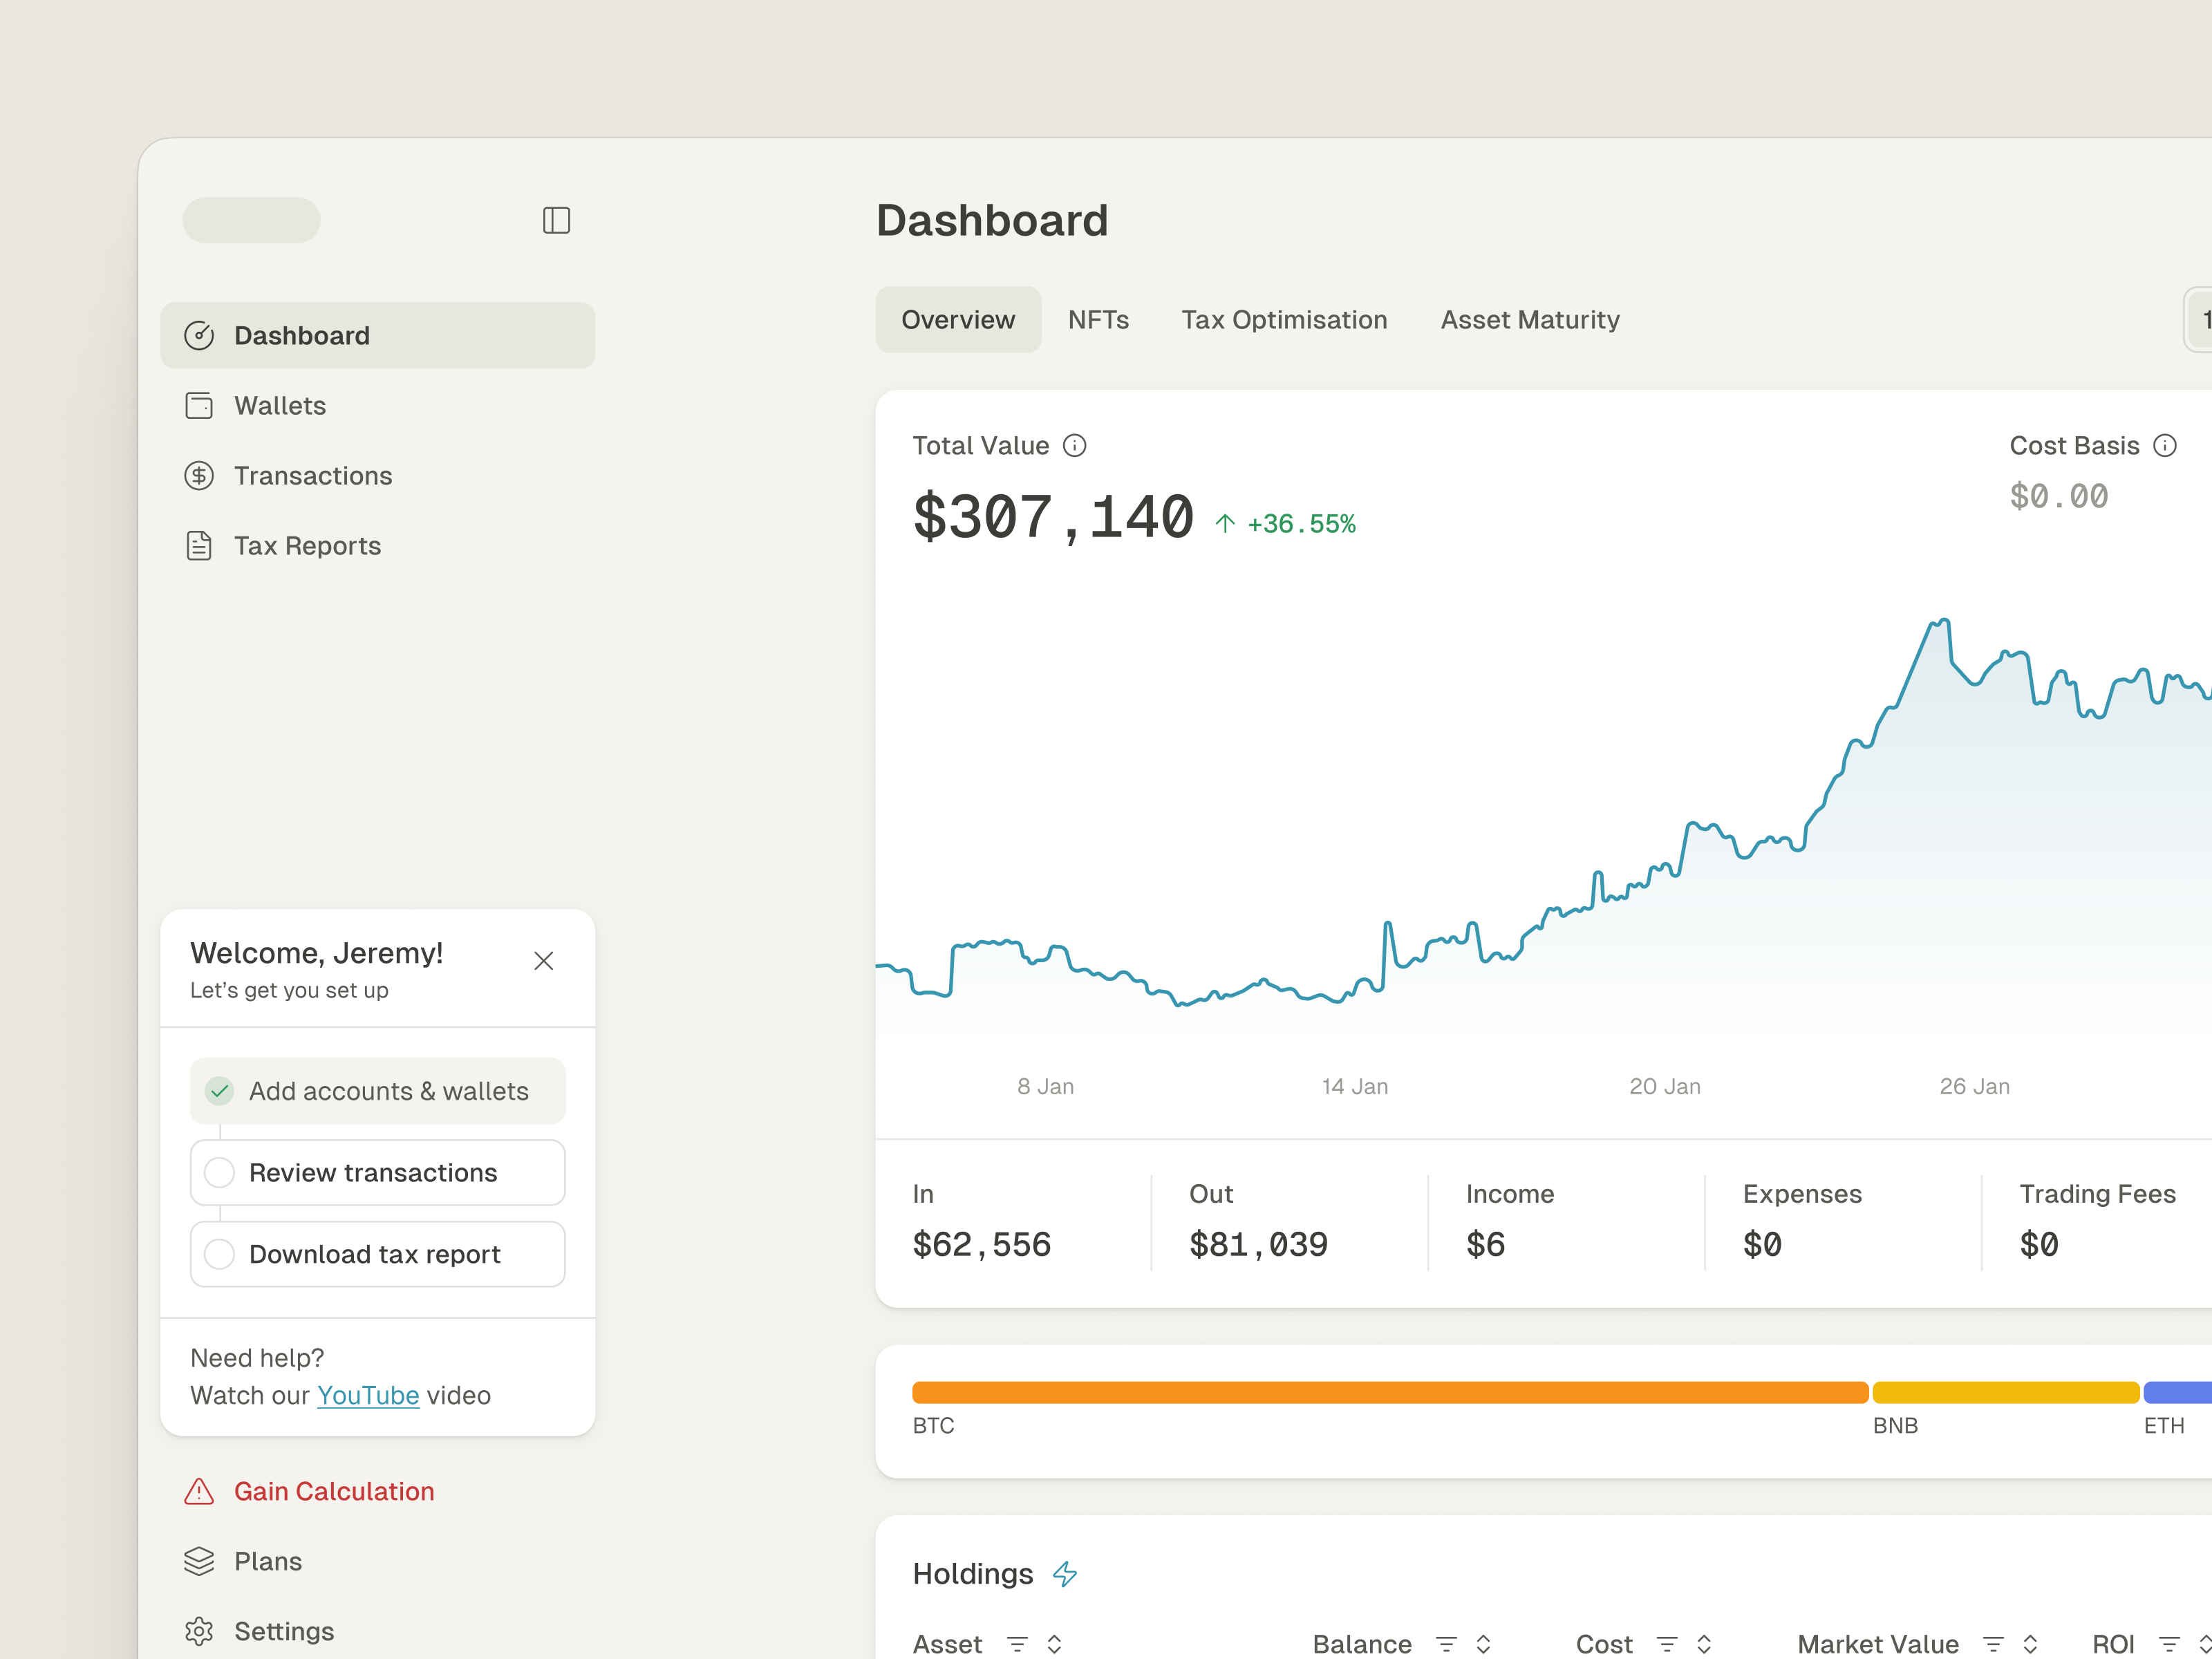Click the 8 Jan axis label

coord(1045,1086)
